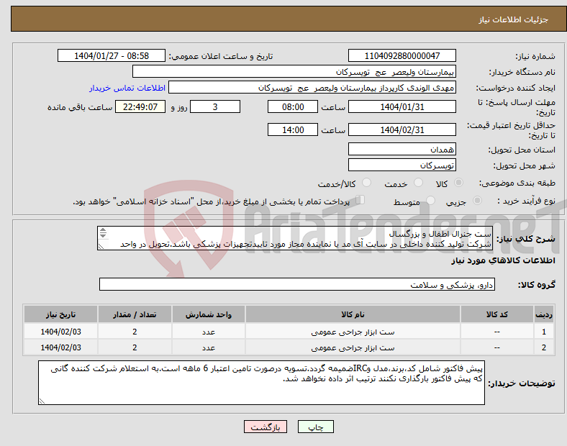The image size is (567, 446).
Task: Click announcement date field 1404/01/27 - 08:58
Action: click(112, 55)
